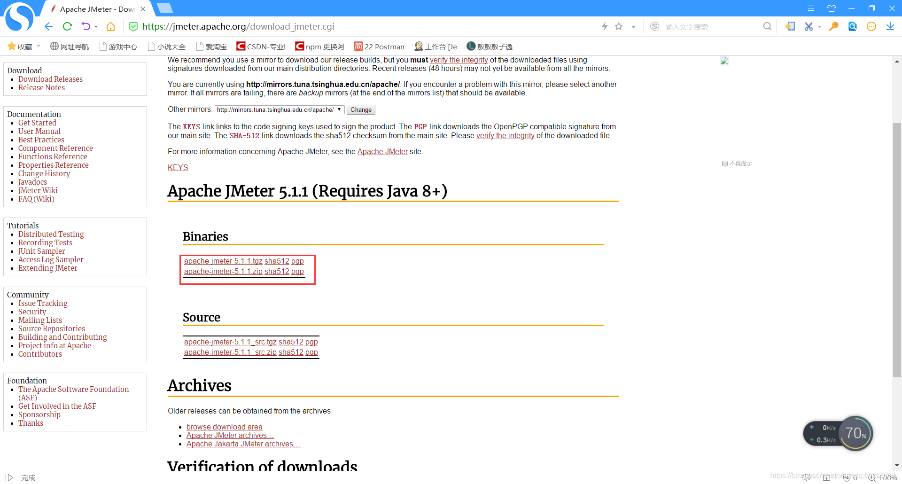This screenshot has height=484, width=902.
Task: Click the Change mirror button
Action: pyautogui.click(x=361, y=109)
